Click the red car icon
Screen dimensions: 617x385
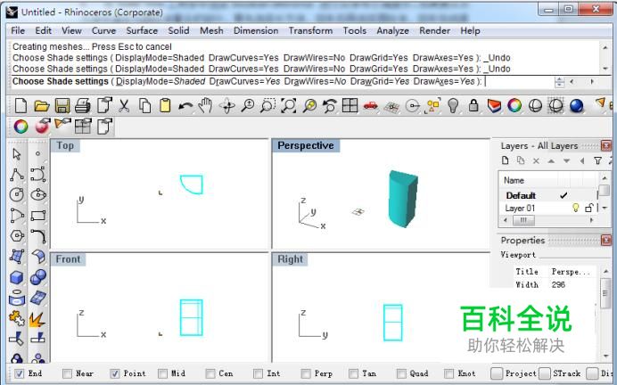pyautogui.click(x=370, y=105)
